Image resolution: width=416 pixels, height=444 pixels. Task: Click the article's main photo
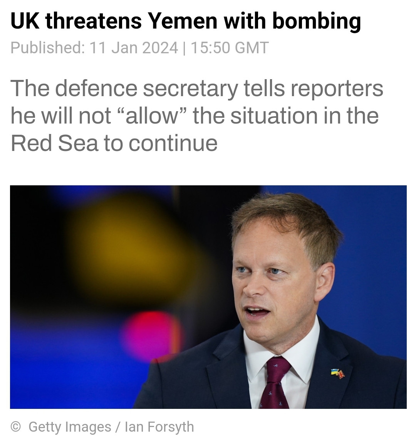[208, 297]
